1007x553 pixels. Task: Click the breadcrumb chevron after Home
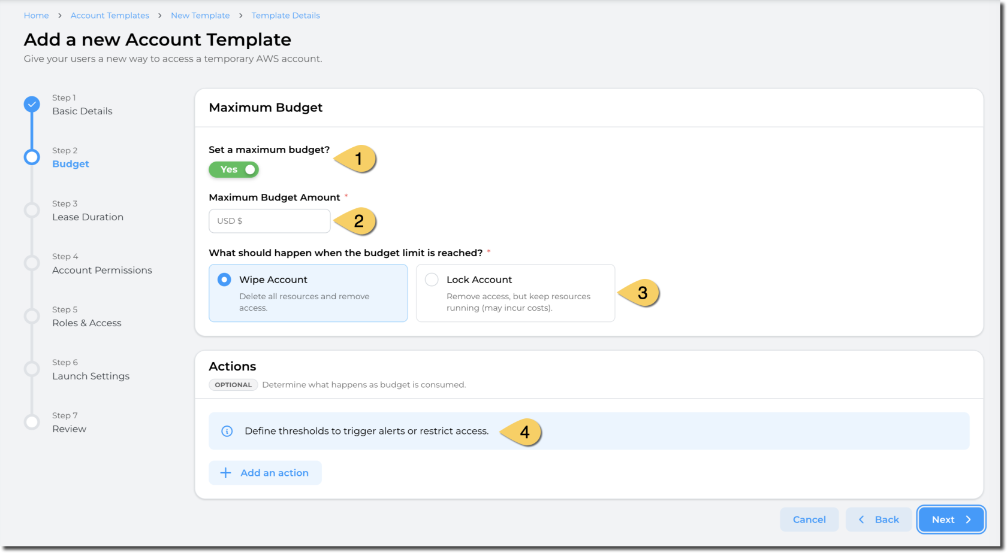60,16
